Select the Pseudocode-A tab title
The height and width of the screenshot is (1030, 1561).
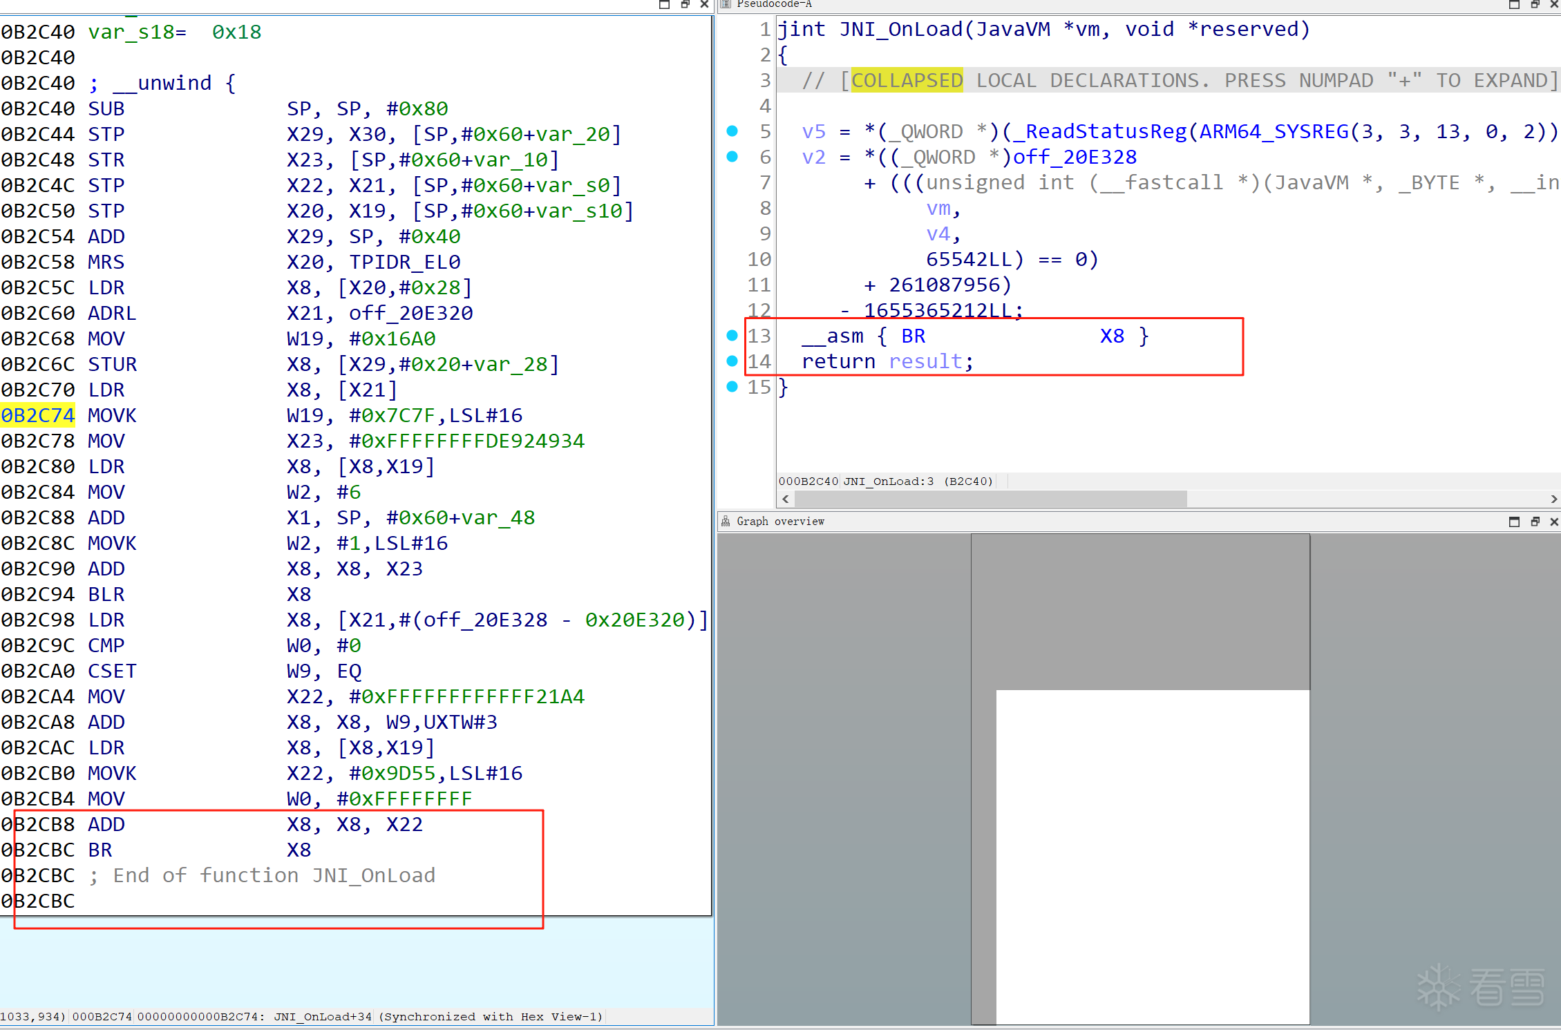[774, 4]
